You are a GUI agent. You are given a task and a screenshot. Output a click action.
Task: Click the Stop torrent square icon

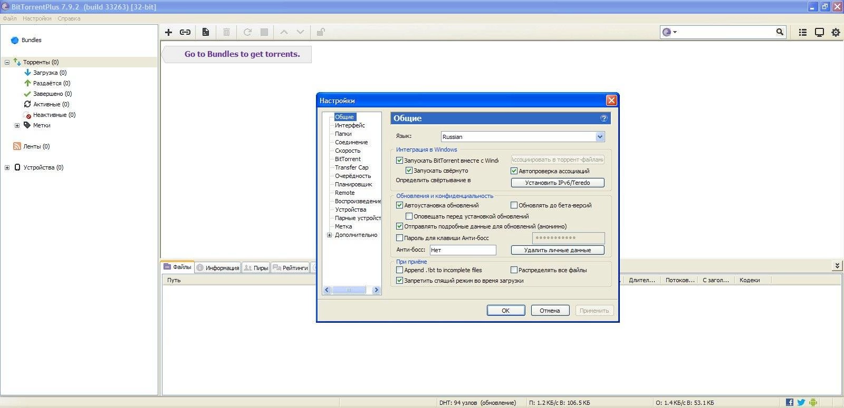(264, 32)
